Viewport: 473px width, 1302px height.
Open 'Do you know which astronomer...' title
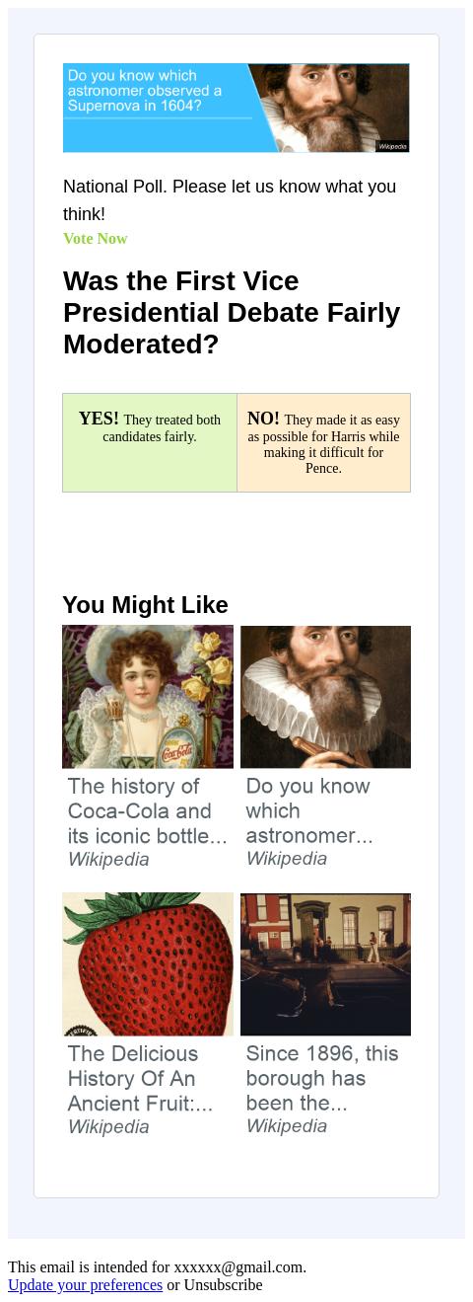tap(308, 810)
